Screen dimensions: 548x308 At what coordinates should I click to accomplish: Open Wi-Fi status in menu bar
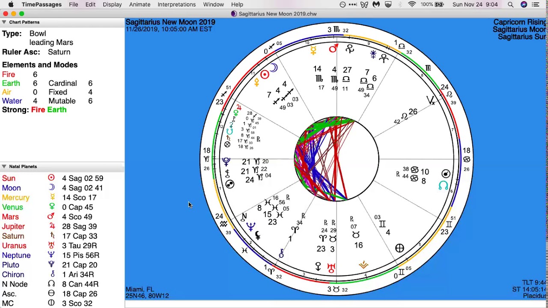[412, 4]
